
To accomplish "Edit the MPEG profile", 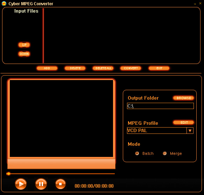I will tap(184, 123).
